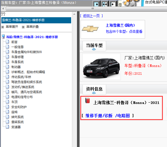Click the page icon beside 诊断概述、起始点和编程
The height and width of the screenshot is (147, 167).
pos(7,72)
